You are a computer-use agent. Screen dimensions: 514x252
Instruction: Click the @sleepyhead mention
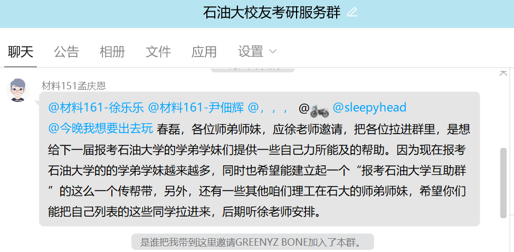point(369,108)
